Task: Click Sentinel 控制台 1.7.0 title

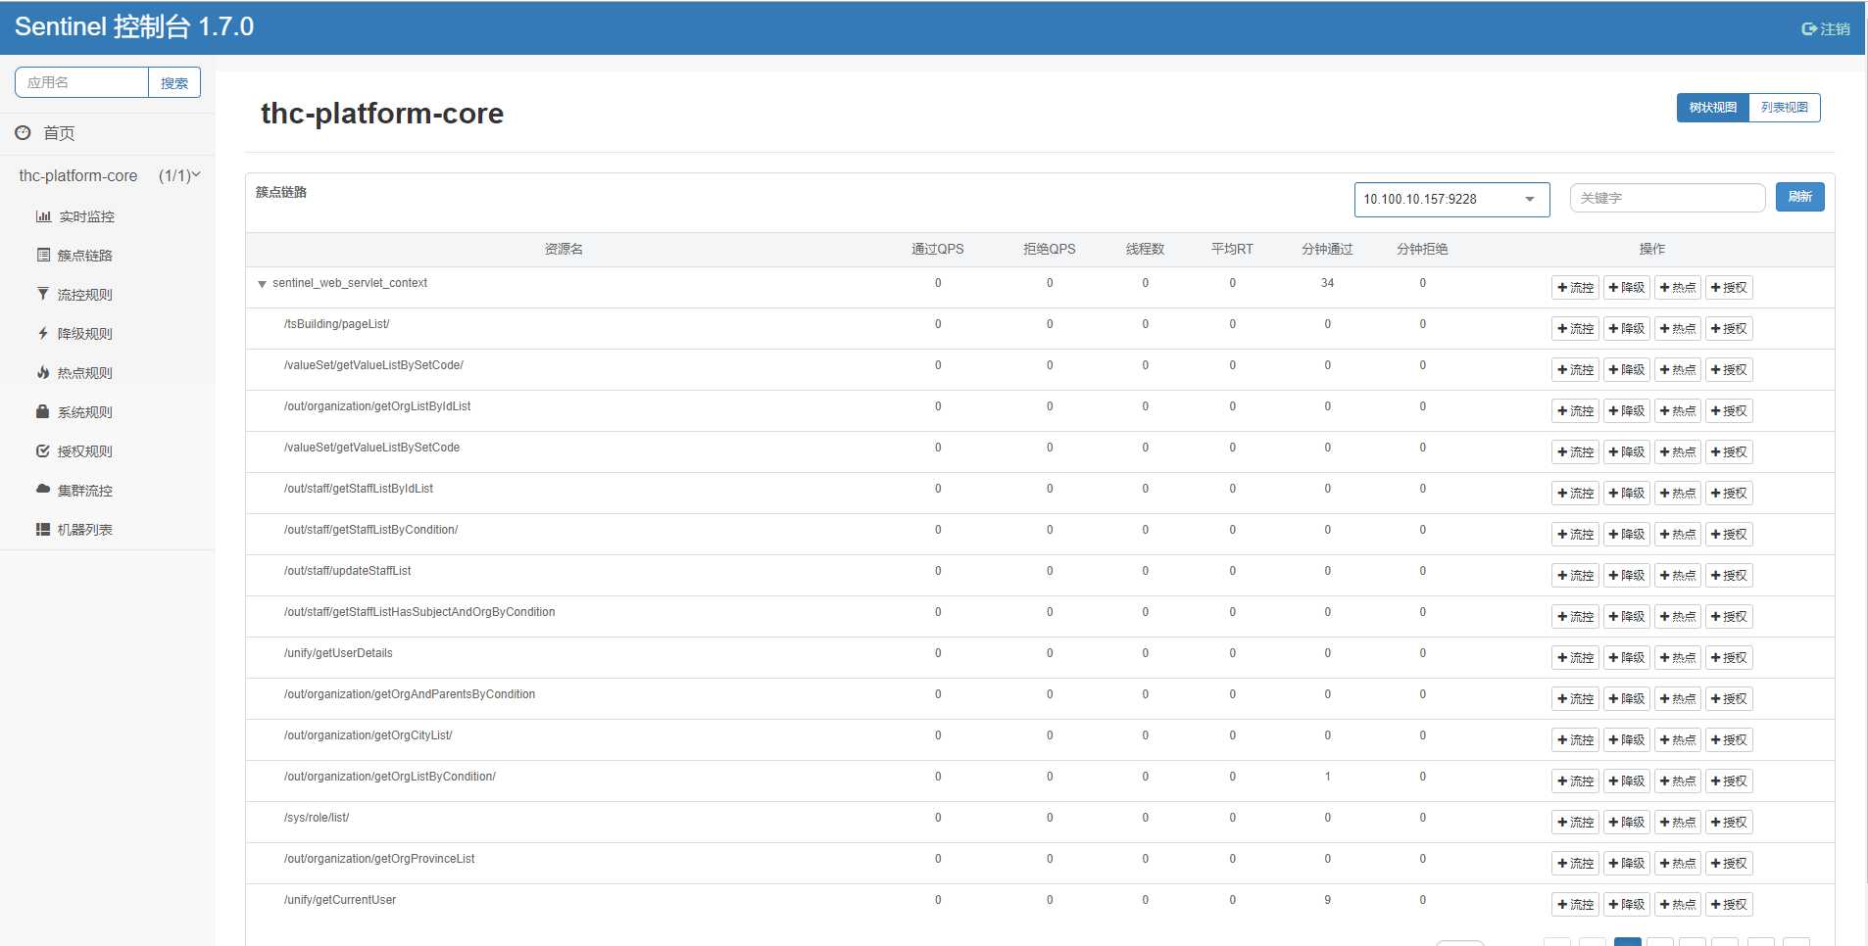Action: (134, 26)
